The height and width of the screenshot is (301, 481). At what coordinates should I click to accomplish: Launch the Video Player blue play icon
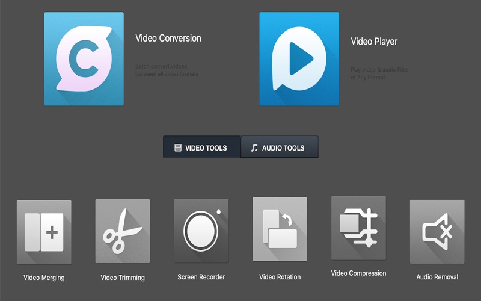pos(299,59)
